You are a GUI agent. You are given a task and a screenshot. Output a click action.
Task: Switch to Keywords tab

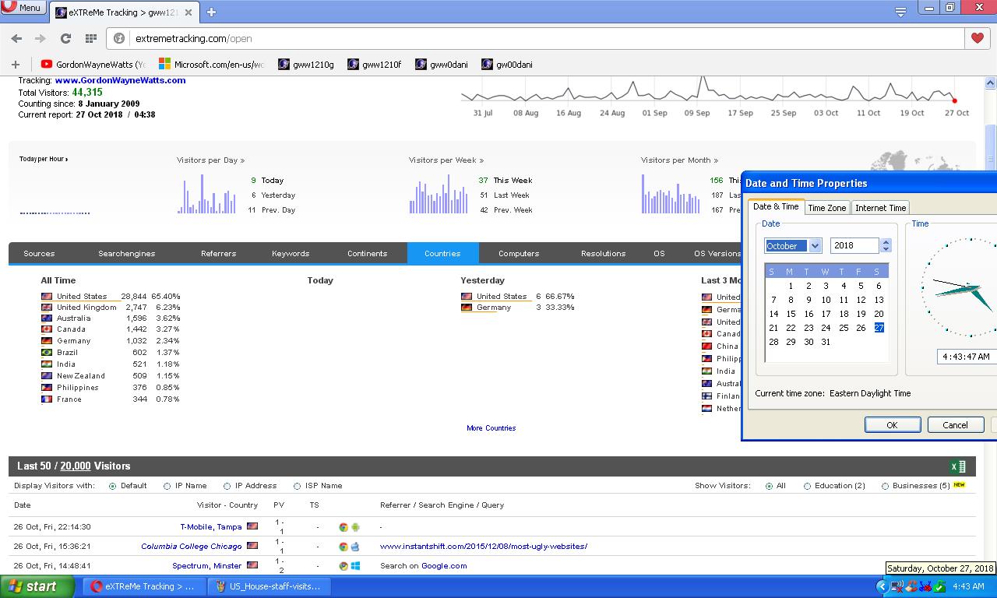(x=291, y=254)
